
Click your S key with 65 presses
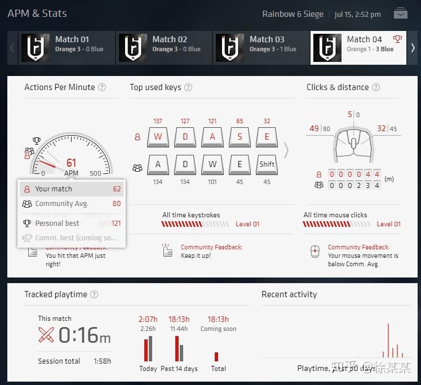pos(240,137)
